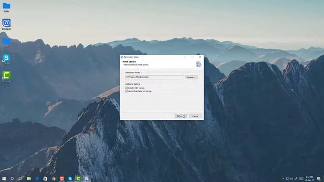Open Action Center notifications icon
This screenshot has width=324, height=182.
click(318, 178)
